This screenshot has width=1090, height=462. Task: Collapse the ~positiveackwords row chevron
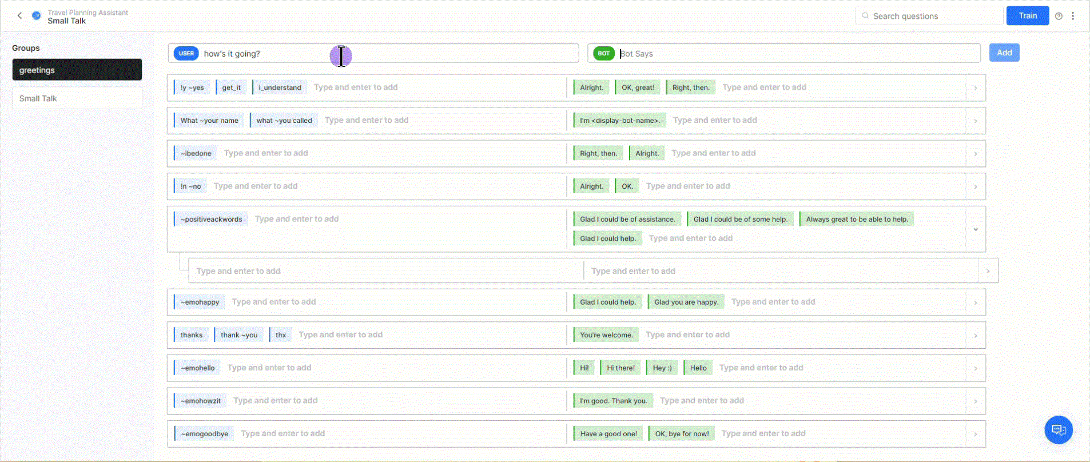point(976,229)
